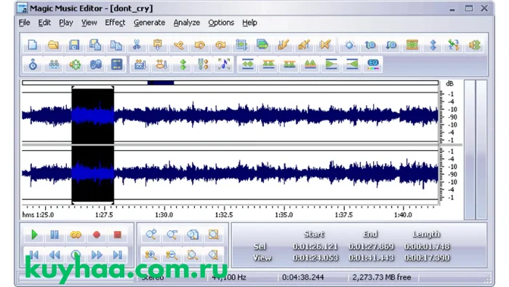Paste audio with the clipboard icon
The height and width of the screenshot is (287, 509).
158,45
